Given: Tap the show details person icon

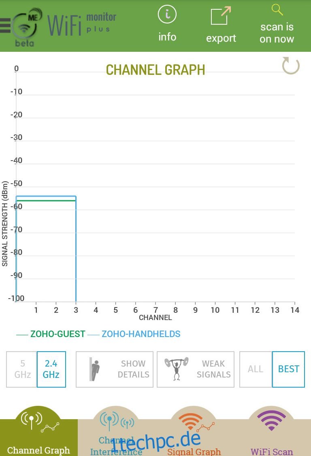Looking at the screenshot, I should click(x=94, y=369).
